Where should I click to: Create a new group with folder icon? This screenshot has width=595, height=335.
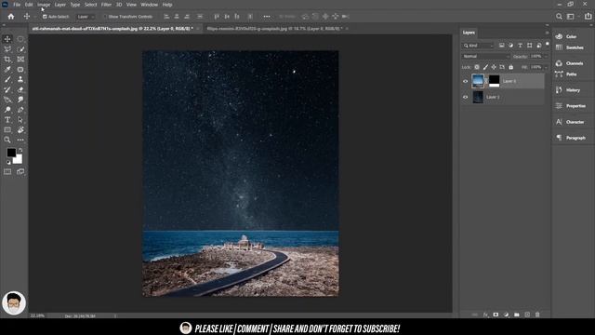[517, 315]
